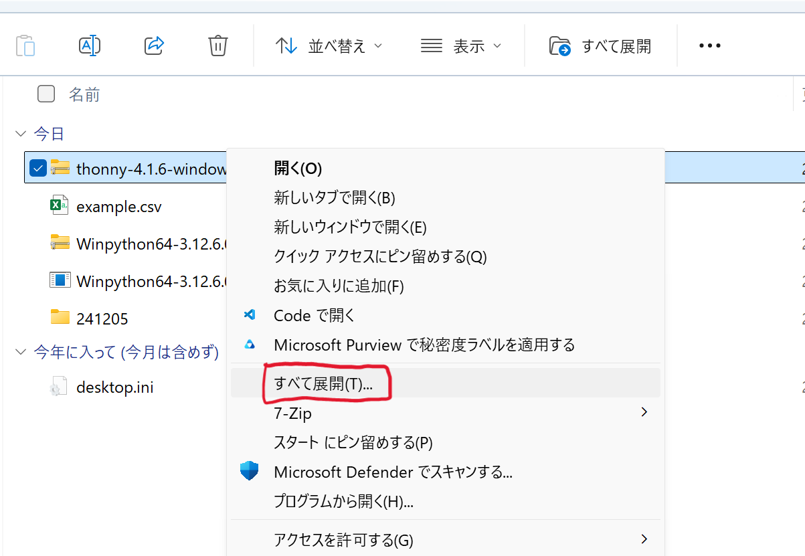Click the Winpython64 zip folder icon

60,243
